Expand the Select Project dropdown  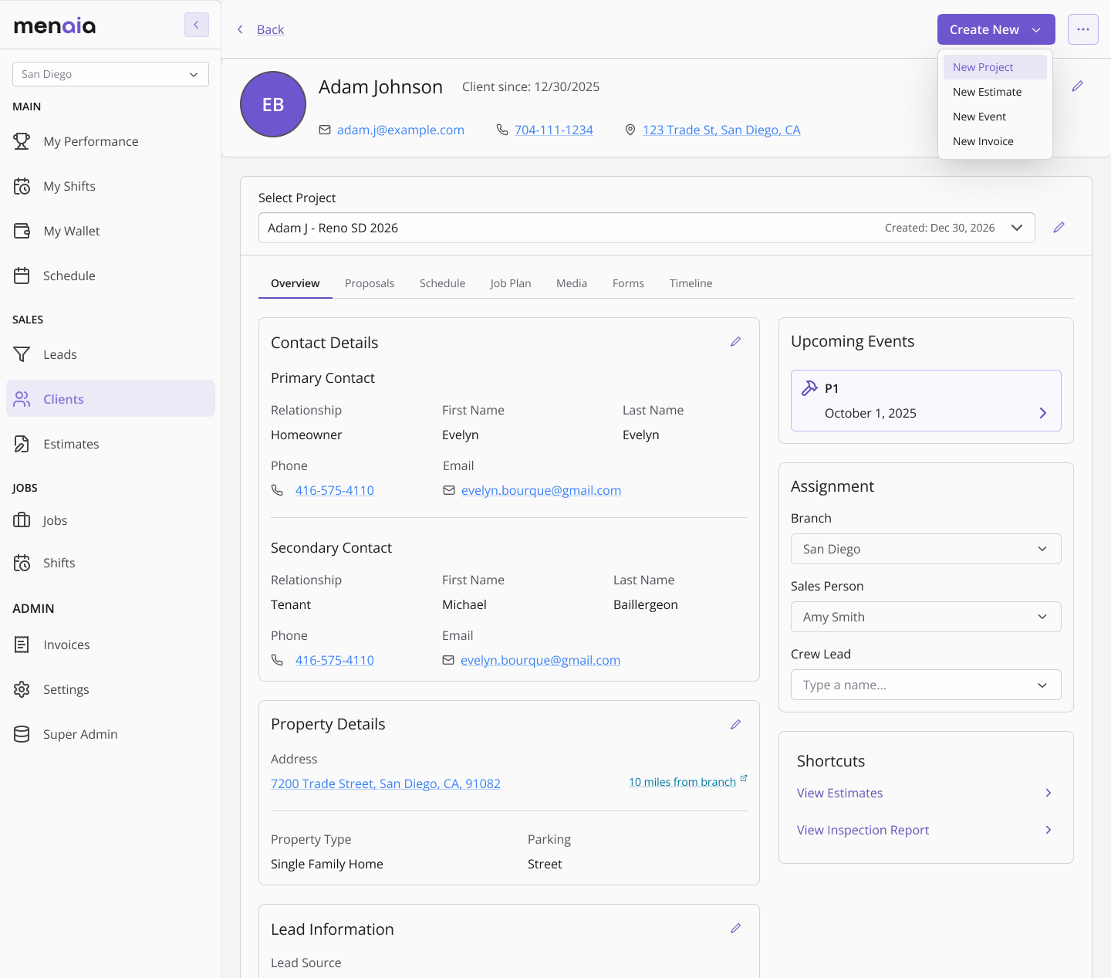[647, 228]
